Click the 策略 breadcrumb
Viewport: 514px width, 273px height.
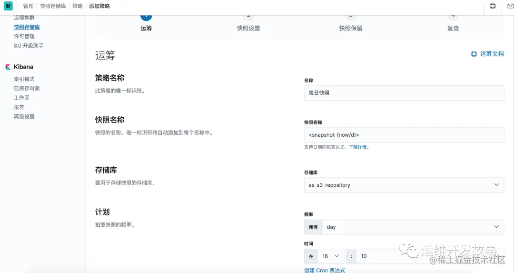78,6
